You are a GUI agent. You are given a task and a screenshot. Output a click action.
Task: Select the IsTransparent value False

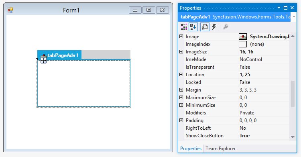tap(245, 67)
